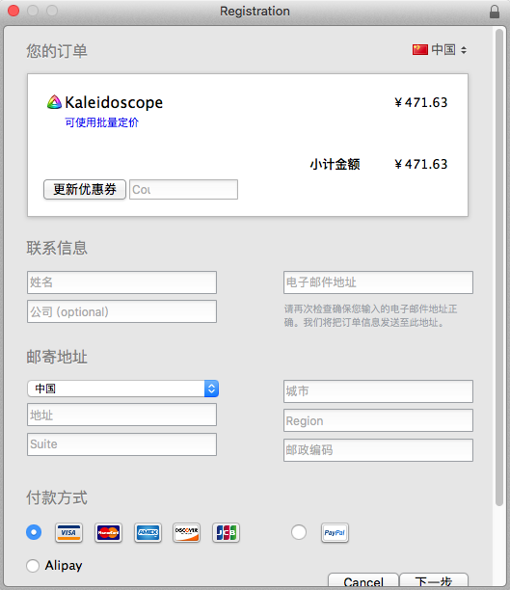510x590 pixels.
Task: Click the 公司 (optional) field
Action: click(121, 311)
